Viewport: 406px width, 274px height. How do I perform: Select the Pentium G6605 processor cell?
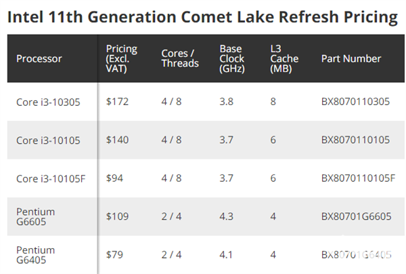36,217
